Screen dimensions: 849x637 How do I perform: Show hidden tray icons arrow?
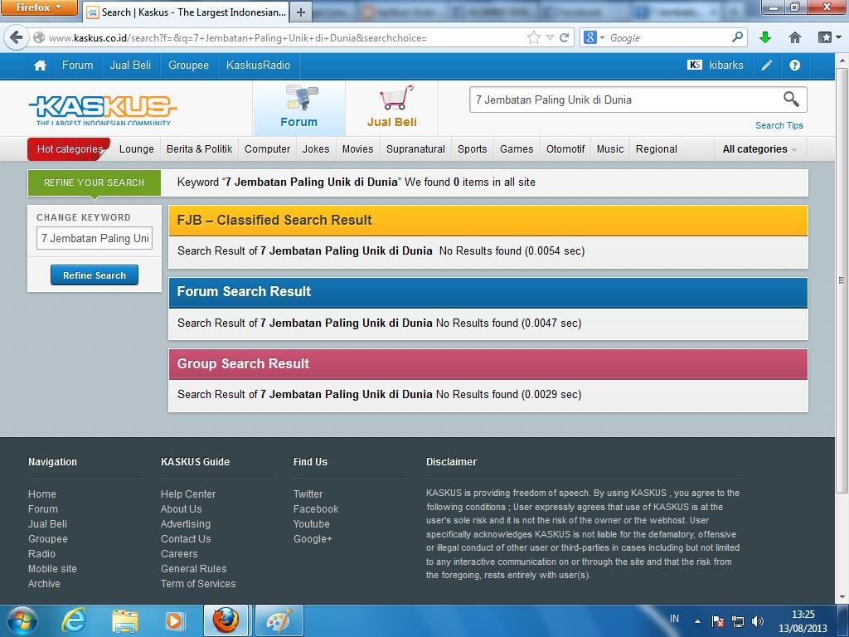[x=697, y=621]
